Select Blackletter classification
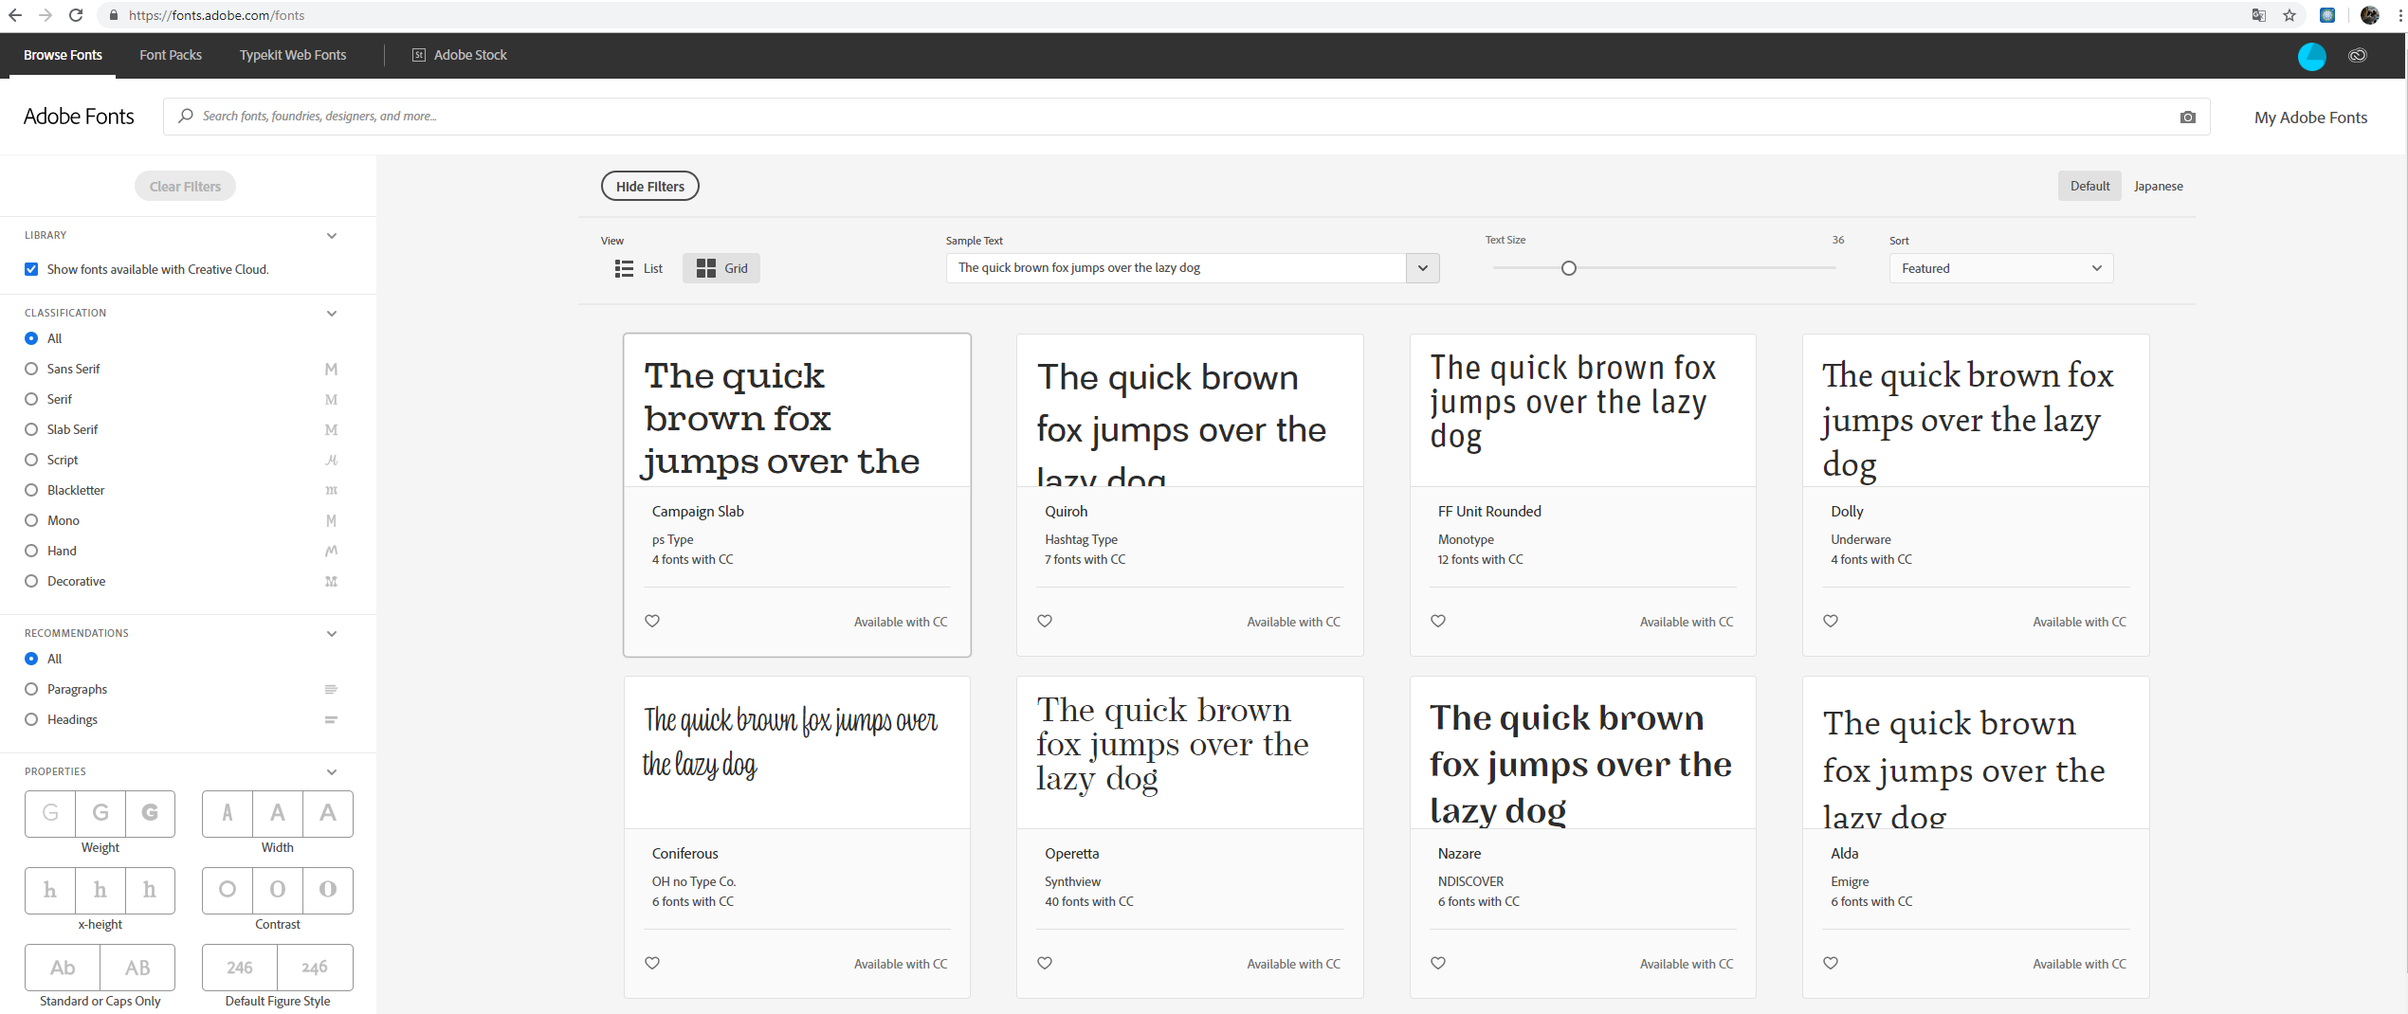This screenshot has width=2408, height=1014. 31,490
